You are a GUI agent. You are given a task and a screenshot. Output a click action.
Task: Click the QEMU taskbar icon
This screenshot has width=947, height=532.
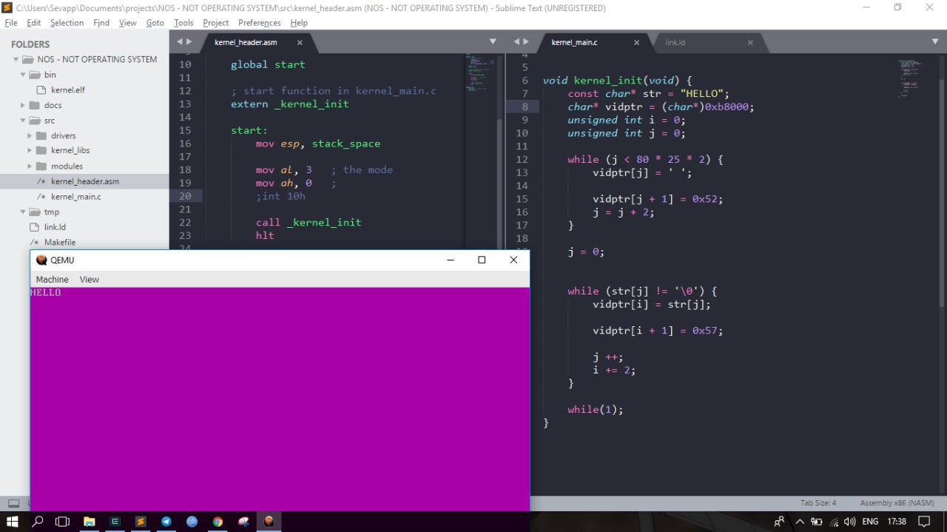click(269, 522)
